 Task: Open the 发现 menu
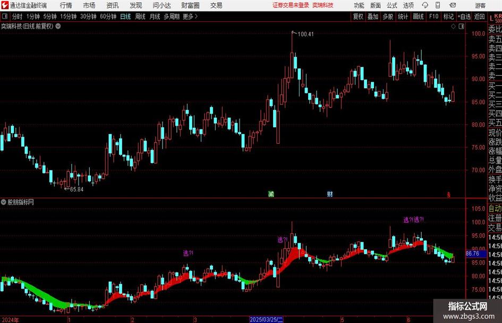[136, 5]
